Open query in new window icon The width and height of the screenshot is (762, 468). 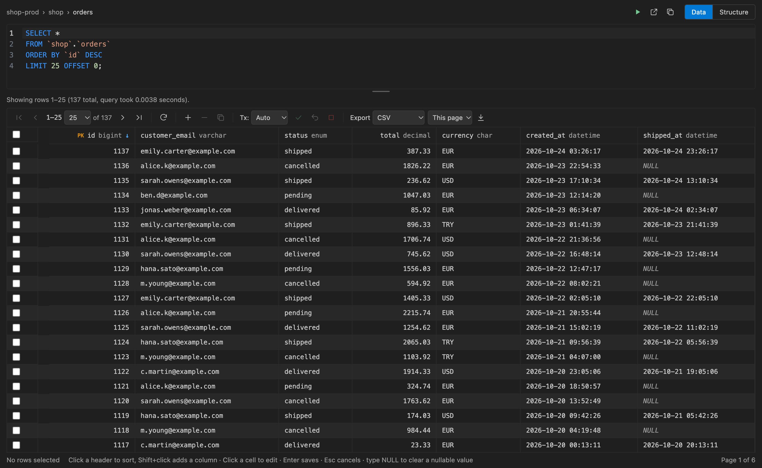pyautogui.click(x=654, y=12)
